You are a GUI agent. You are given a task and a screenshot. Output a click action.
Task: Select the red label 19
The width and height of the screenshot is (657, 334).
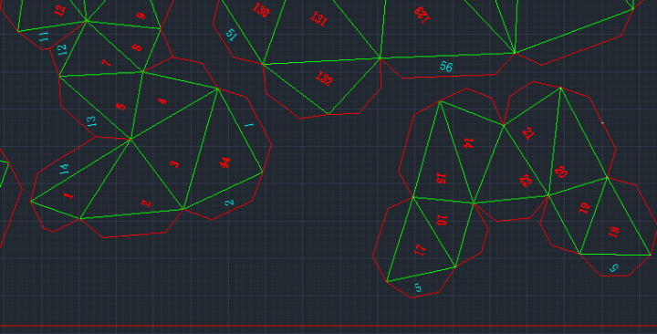click(585, 208)
